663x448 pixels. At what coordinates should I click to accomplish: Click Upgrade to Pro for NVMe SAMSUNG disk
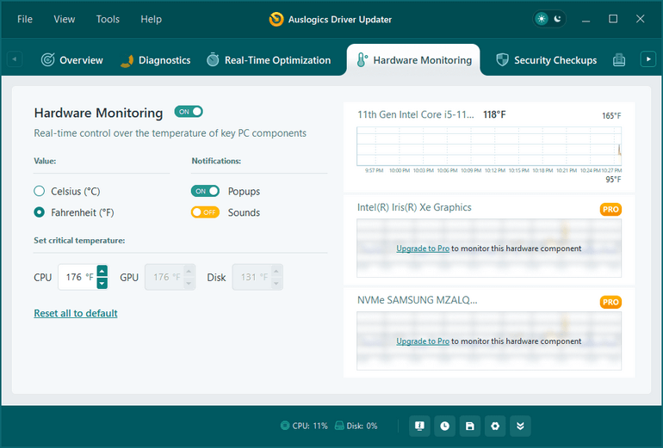coord(423,341)
